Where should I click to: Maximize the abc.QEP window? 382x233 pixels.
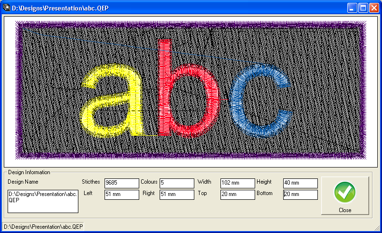(x=363, y=8)
